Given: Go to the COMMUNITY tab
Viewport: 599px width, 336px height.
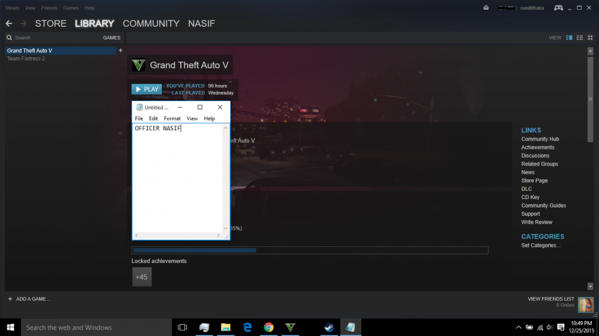Looking at the screenshot, I should 152,24.
